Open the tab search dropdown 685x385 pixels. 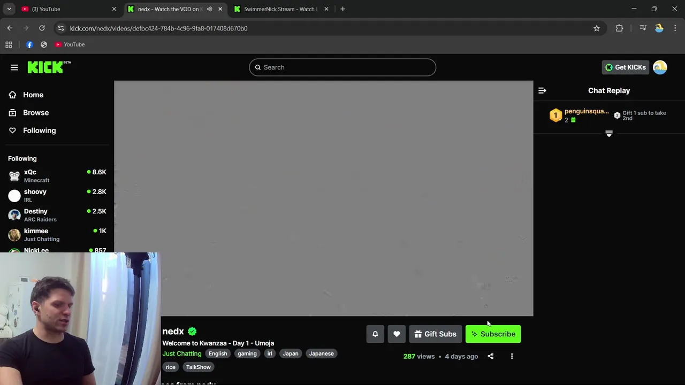click(9, 9)
